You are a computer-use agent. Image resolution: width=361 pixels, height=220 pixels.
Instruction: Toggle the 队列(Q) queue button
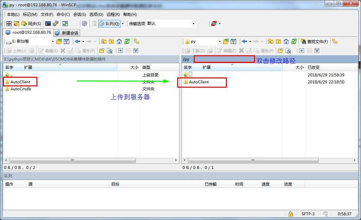pos(109,23)
